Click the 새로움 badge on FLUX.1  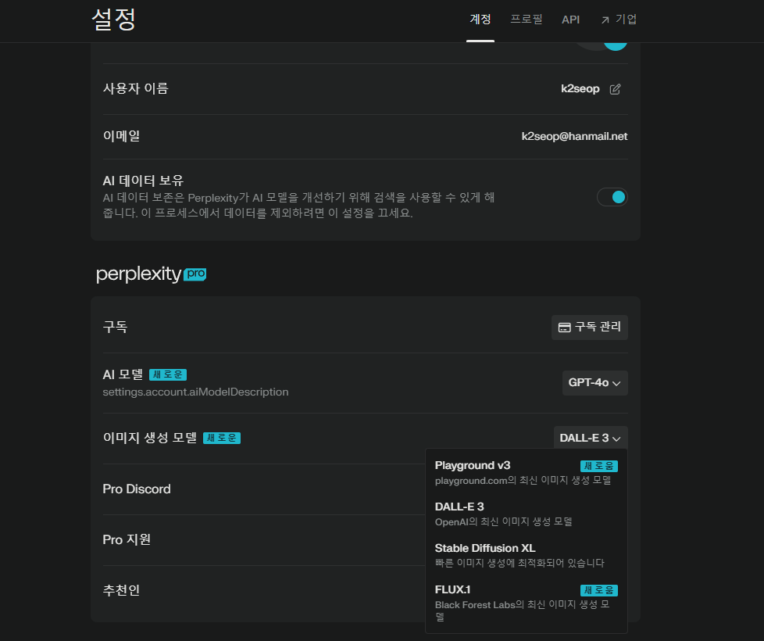[x=599, y=590]
